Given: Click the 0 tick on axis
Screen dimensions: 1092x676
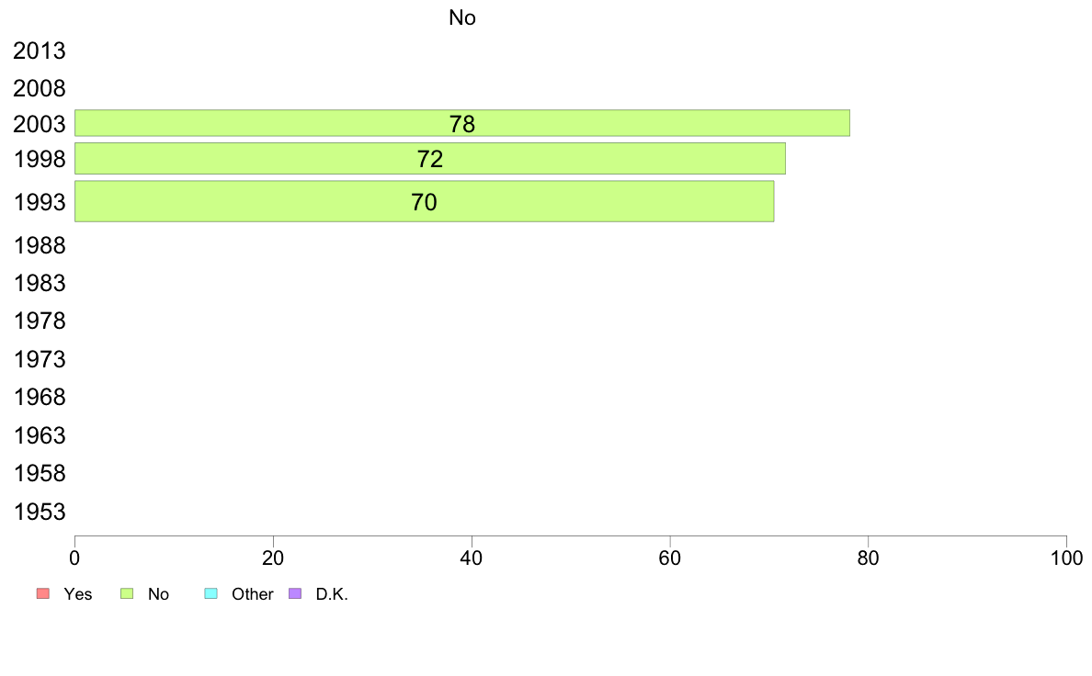Looking at the screenshot, I should [x=74, y=558].
